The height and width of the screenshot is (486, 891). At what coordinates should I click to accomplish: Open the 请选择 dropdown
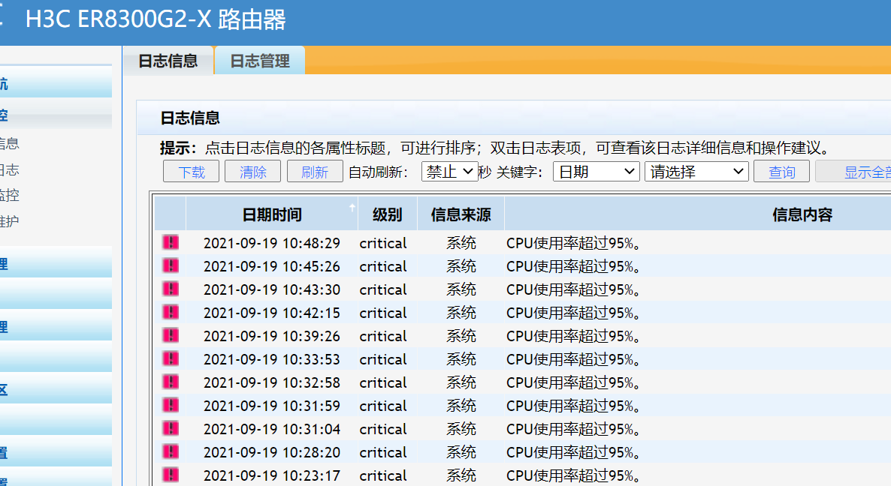click(x=696, y=171)
